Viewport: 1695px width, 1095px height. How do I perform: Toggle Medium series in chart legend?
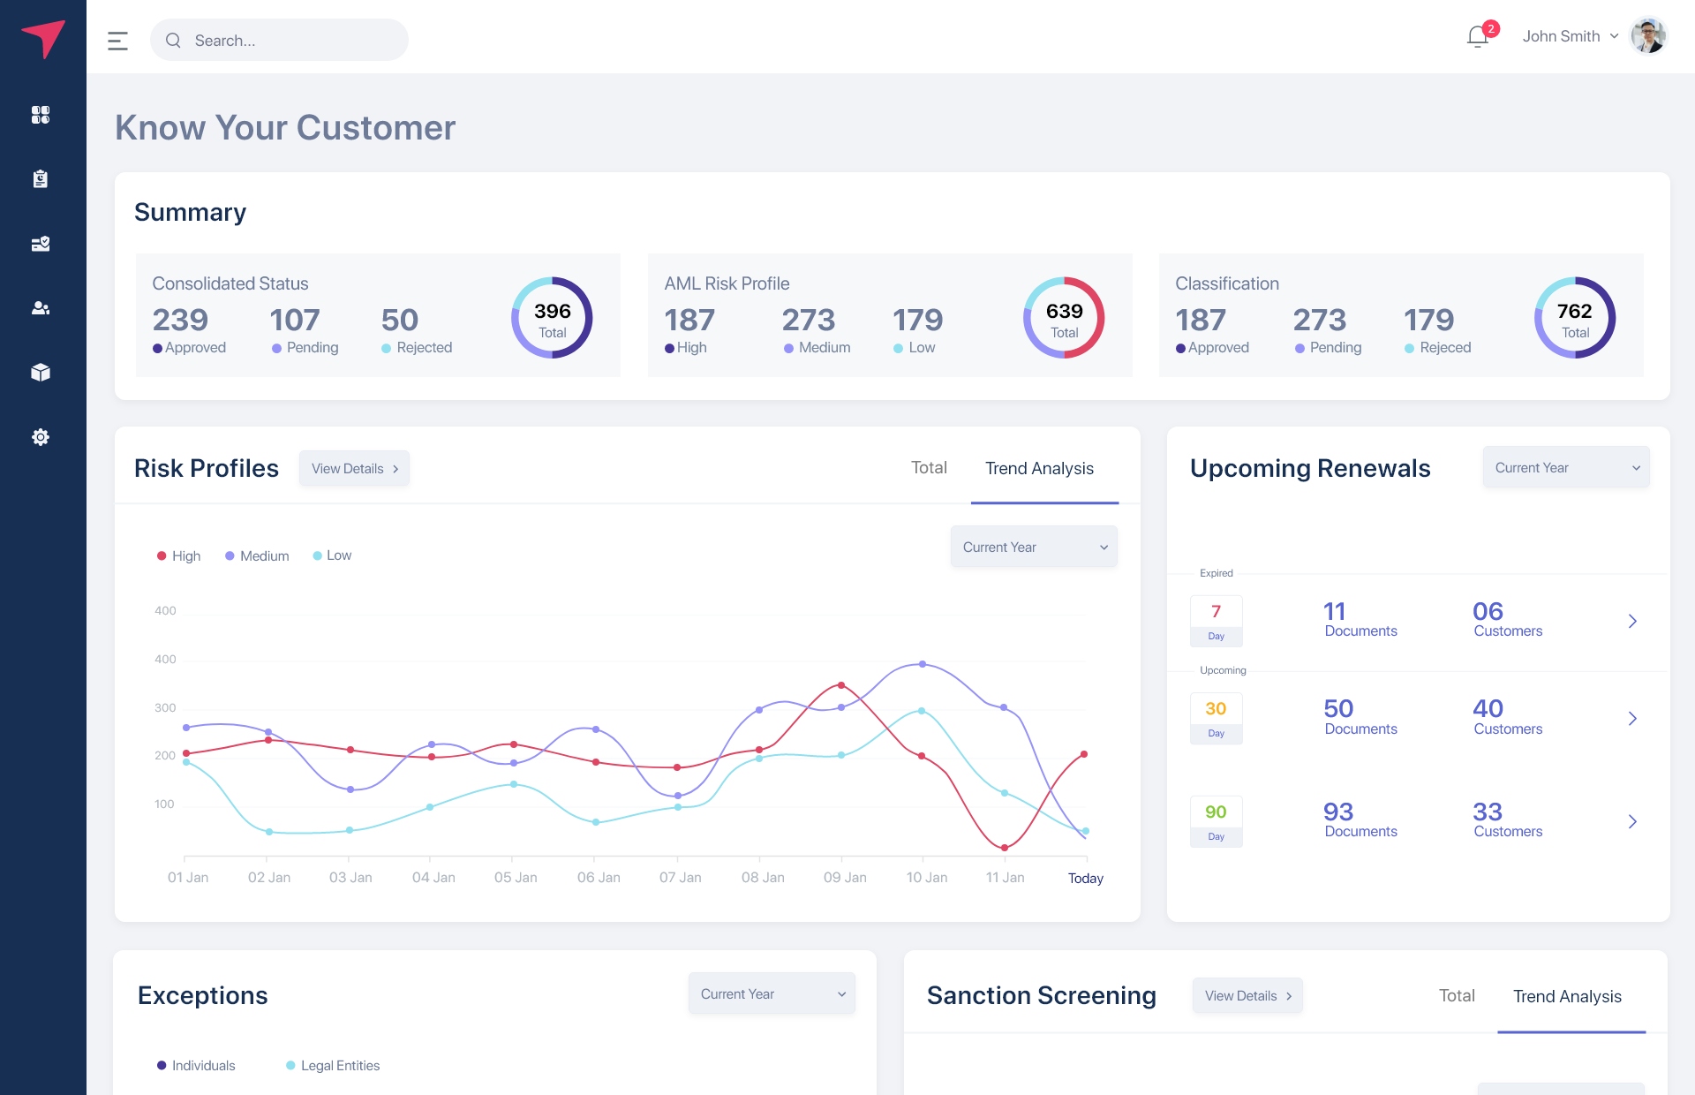click(x=257, y=555)
